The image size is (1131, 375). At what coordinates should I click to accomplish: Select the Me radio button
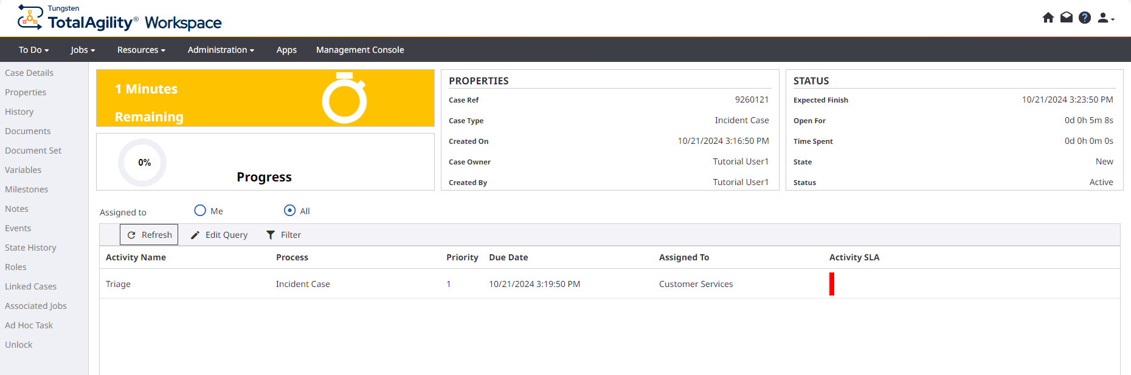[x=200, y=211]
